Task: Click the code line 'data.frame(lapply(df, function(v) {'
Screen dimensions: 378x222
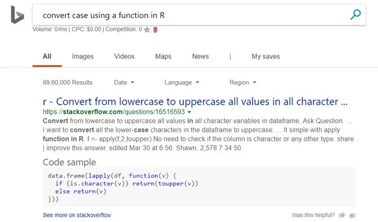Action: tap(112, 176)
